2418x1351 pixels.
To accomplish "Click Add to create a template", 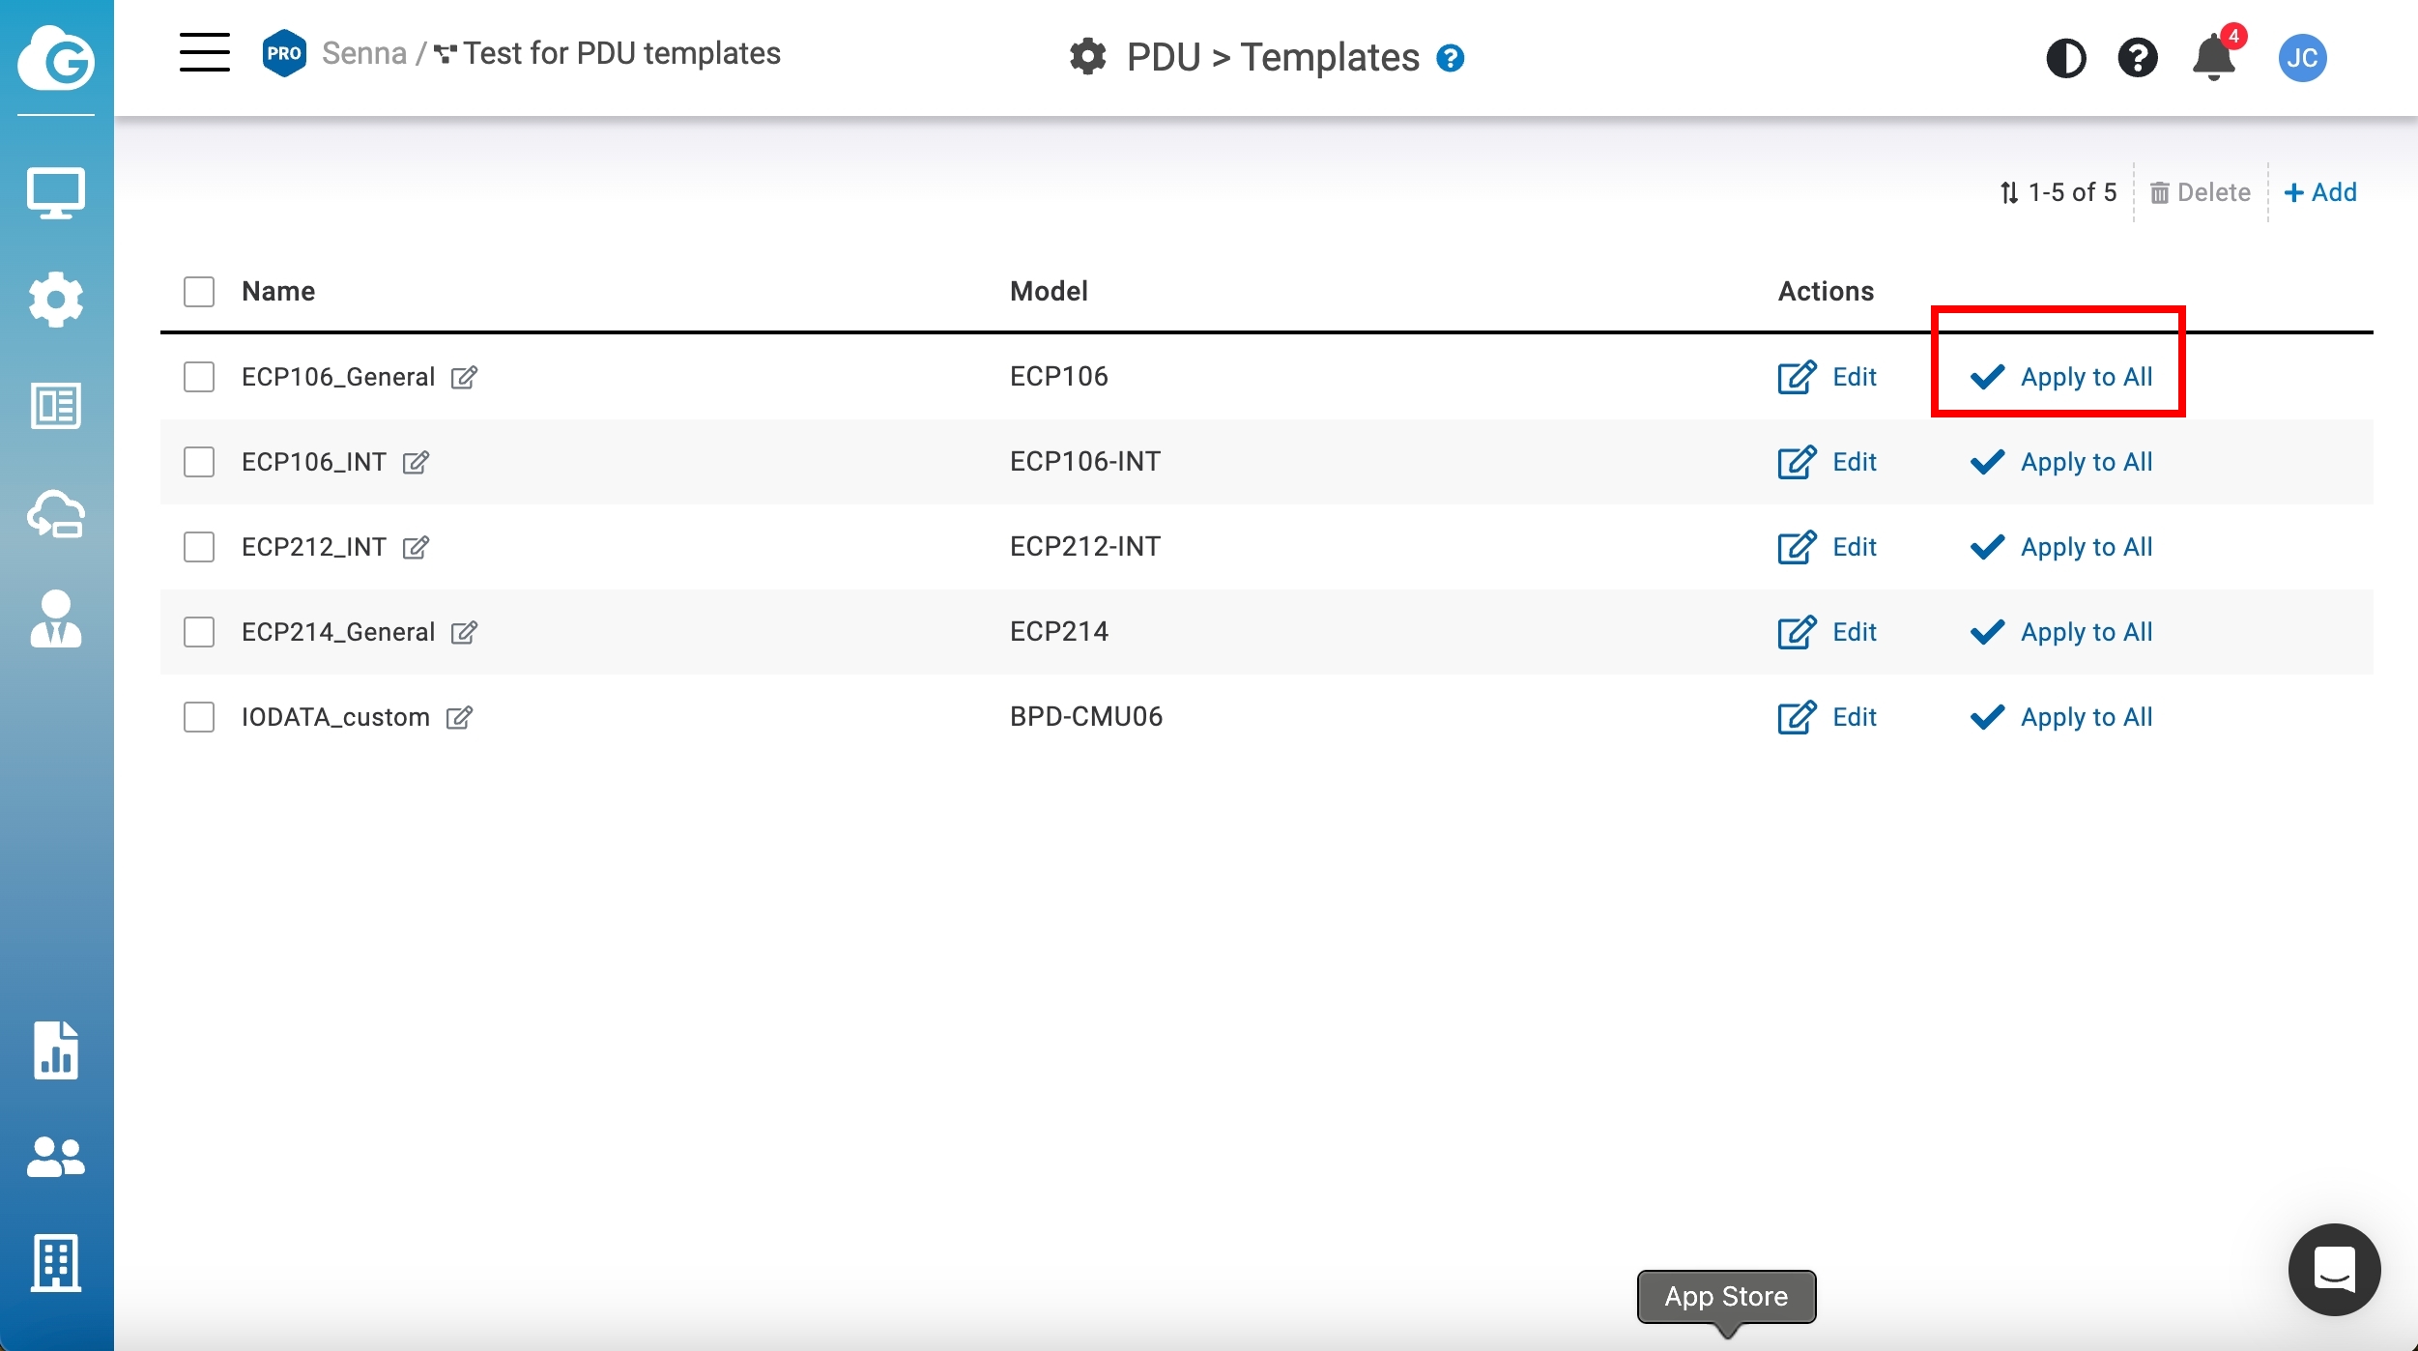I will [x=2319, y=192].
